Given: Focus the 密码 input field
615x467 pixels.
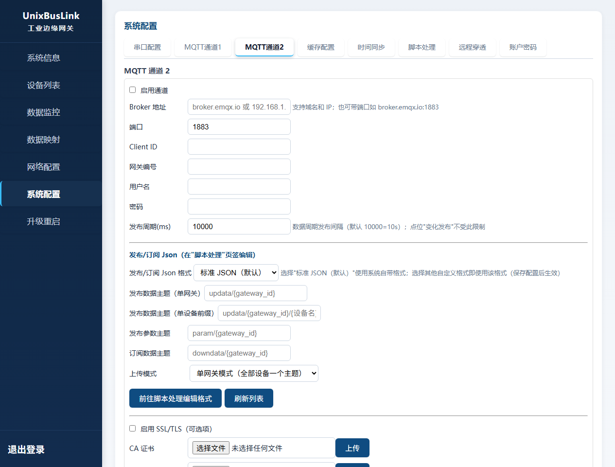Looking at the screenshot, I should pyautogui.click(x=239, y=207).
